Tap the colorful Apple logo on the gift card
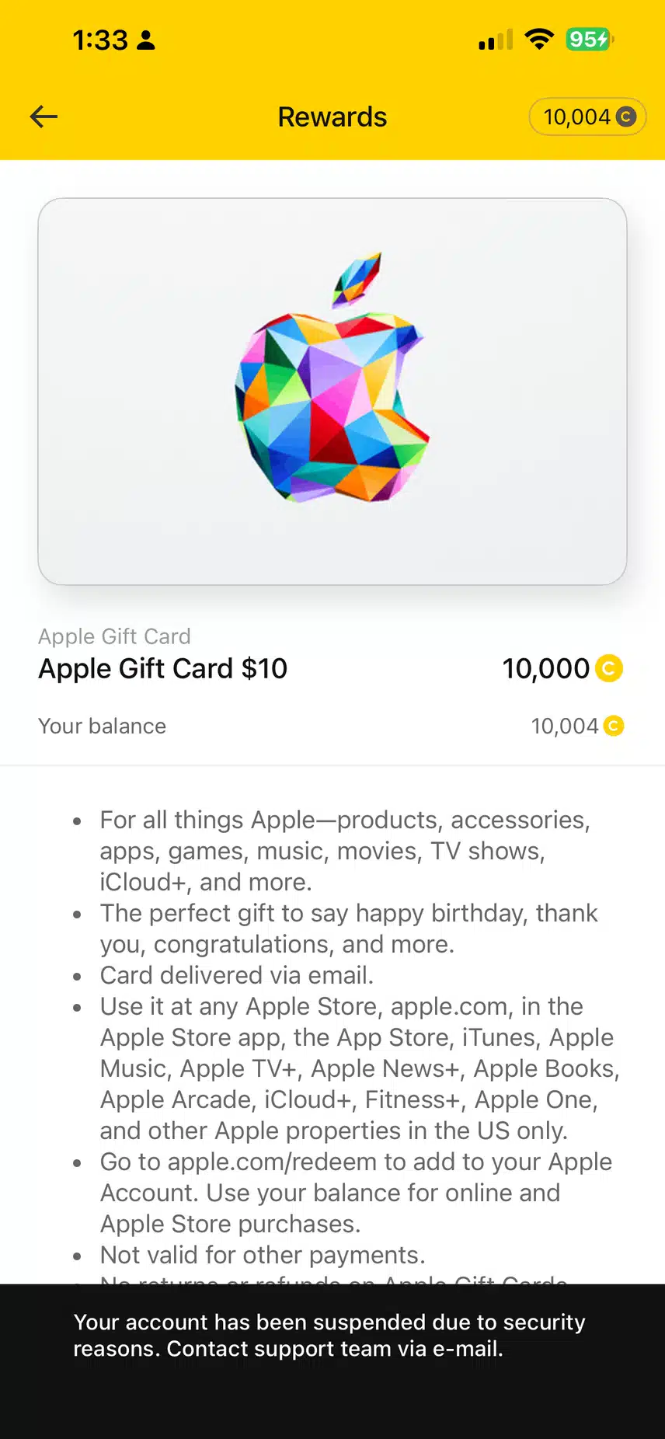Viewport: 665px width, 1439px height. click(x=332, y=381)
